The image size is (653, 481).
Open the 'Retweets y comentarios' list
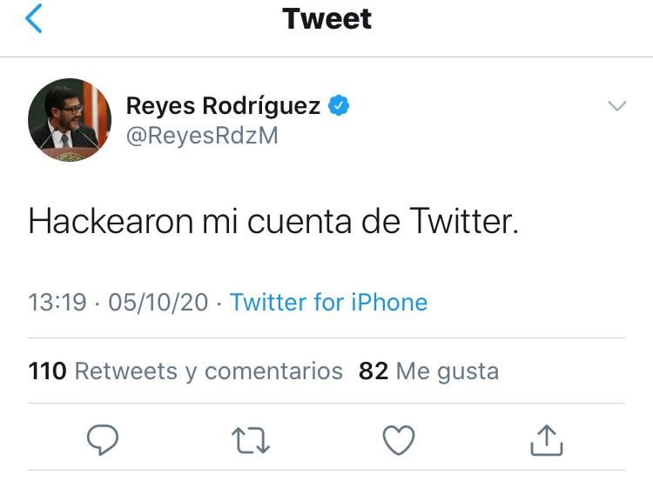tap(208, 371)
